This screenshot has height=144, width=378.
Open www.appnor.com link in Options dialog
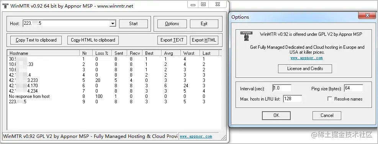click(x=306, y=58)
